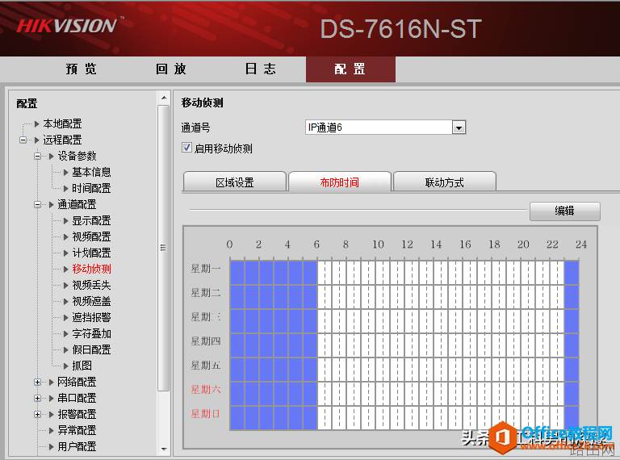Expand the 网络配置 tree node
620x460 pixels.
38,383
